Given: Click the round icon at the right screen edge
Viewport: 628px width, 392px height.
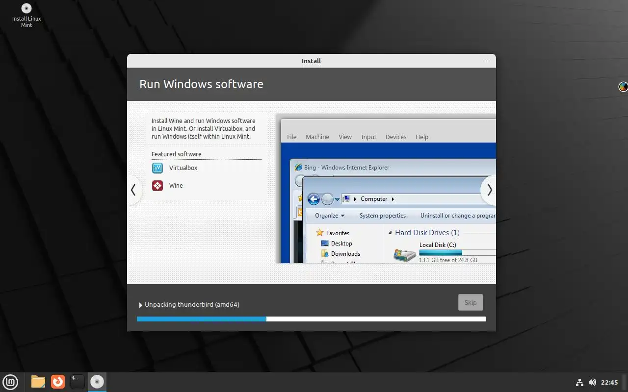Looking at the screenshot, I should pyautogui.click(x=623, y=87).
